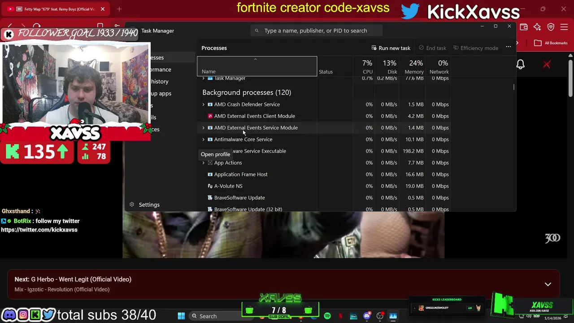Click the Run new task icon
The width and height of the screenshot is (574, 323).
[x=374, y=48]
